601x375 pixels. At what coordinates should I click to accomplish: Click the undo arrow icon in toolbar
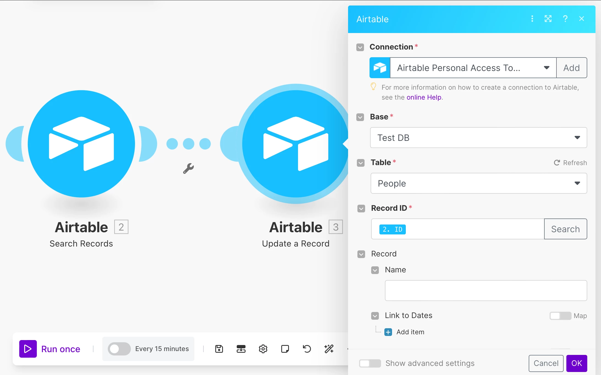click(x=307, y=349)
